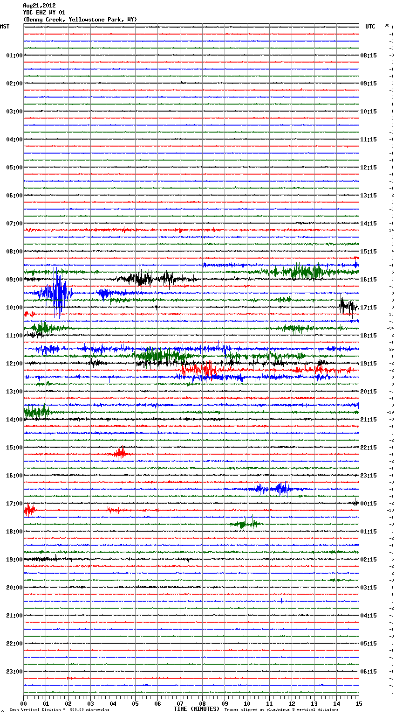
Task: Click the "Each Vertical Division = 800.00 microvolts" note
Action: [x=59, y=709]
